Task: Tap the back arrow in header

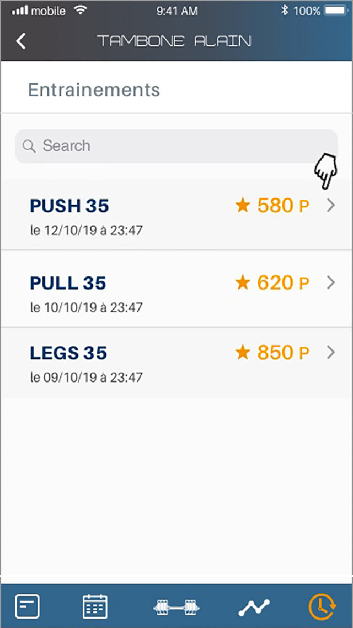Action: [x=21, y=41]
